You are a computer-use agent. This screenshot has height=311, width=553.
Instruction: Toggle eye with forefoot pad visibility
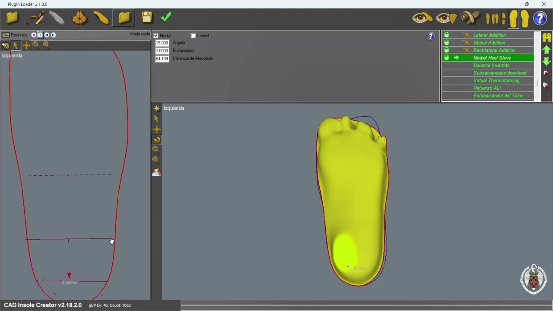click(x=446, y=18)
